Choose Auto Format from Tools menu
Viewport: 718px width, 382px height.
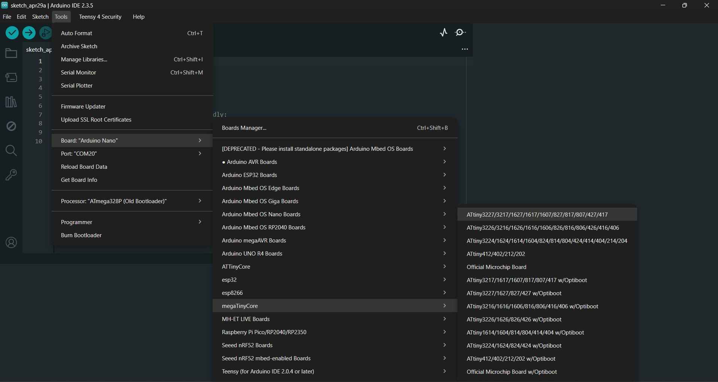coord(132,33)
